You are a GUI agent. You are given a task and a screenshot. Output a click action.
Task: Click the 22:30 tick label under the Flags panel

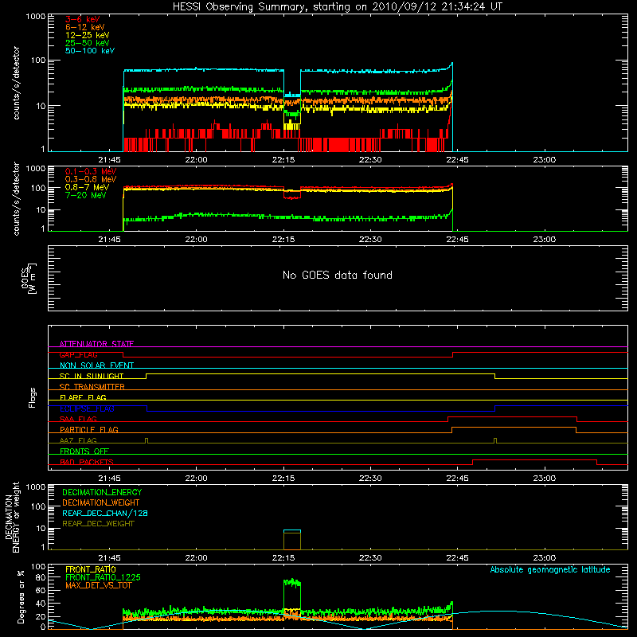pos(370,479)
